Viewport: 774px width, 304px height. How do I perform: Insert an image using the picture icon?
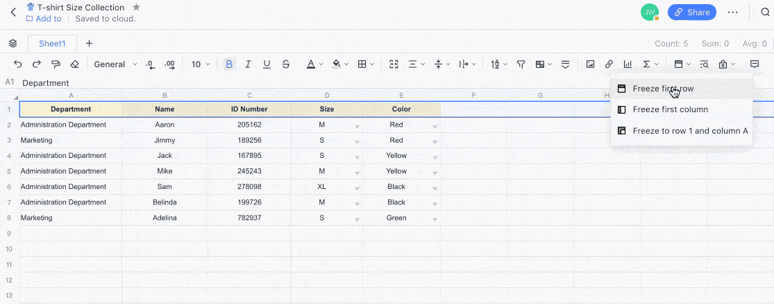click(590, 64)
